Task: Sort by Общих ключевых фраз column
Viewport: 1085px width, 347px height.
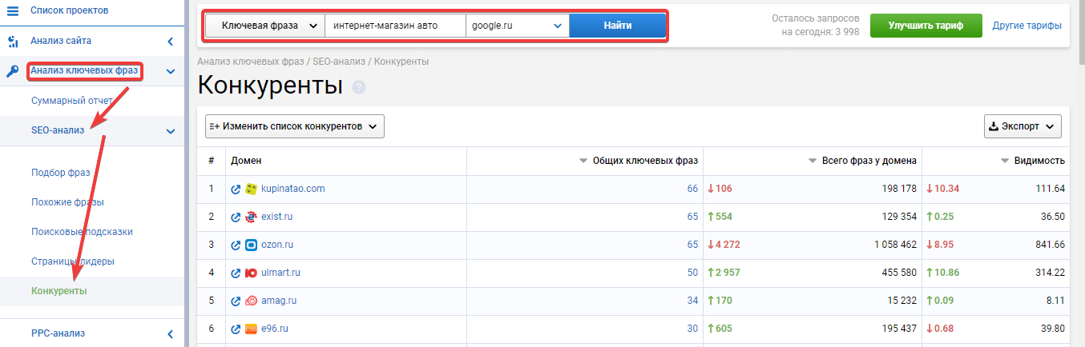Action: tap(639, 161)
